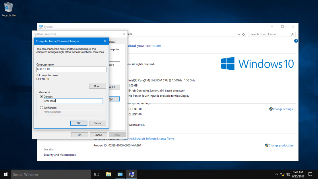318x179 pixels.
Task: Click the System window title icon
Action: point(40,27)
